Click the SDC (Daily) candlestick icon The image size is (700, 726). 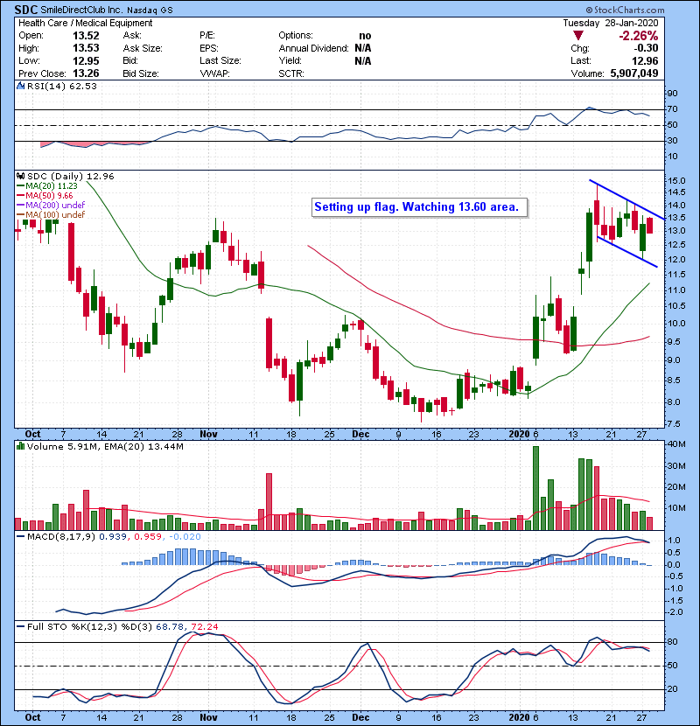click(x=20, y=176)
